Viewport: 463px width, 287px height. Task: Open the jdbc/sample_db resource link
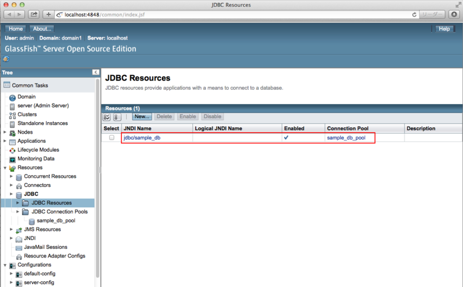pos(142,138)
